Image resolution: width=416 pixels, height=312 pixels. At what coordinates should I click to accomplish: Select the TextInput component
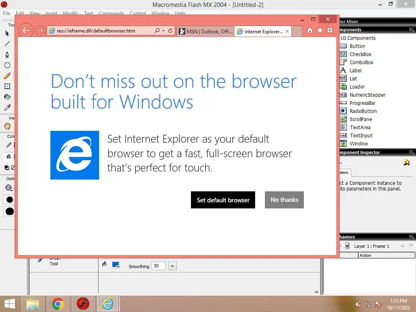[x=361, y=136]
